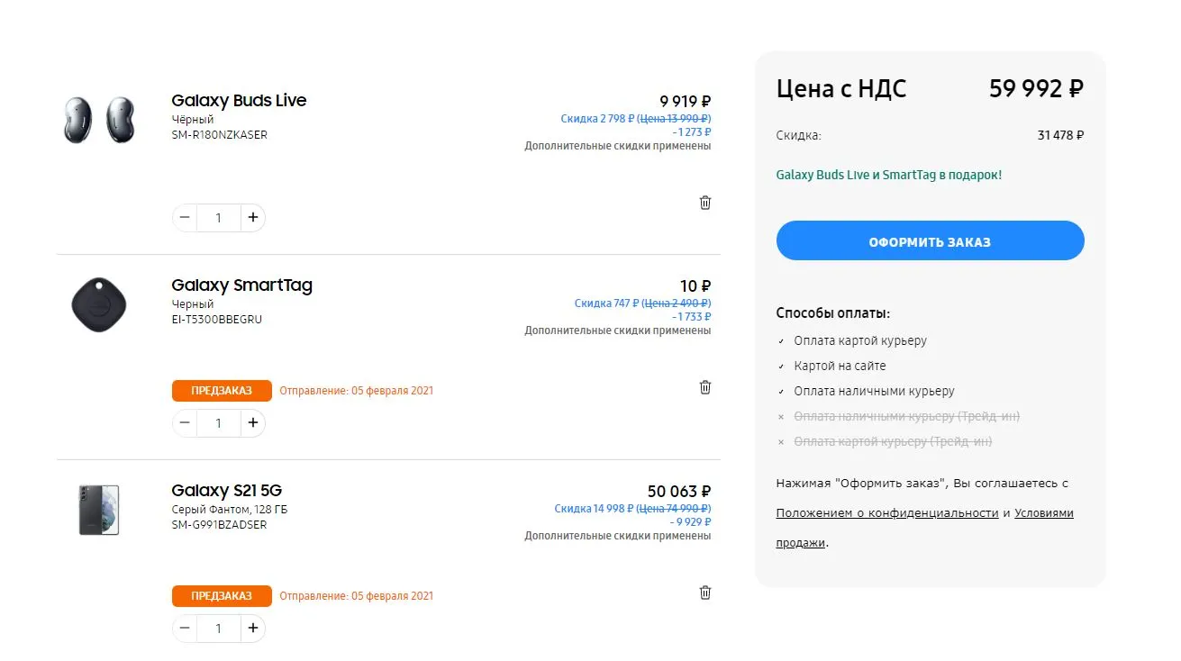1181x661 pixels.
Task: Click Оплата картой курьеру payment option
Action: coord(860,341)
